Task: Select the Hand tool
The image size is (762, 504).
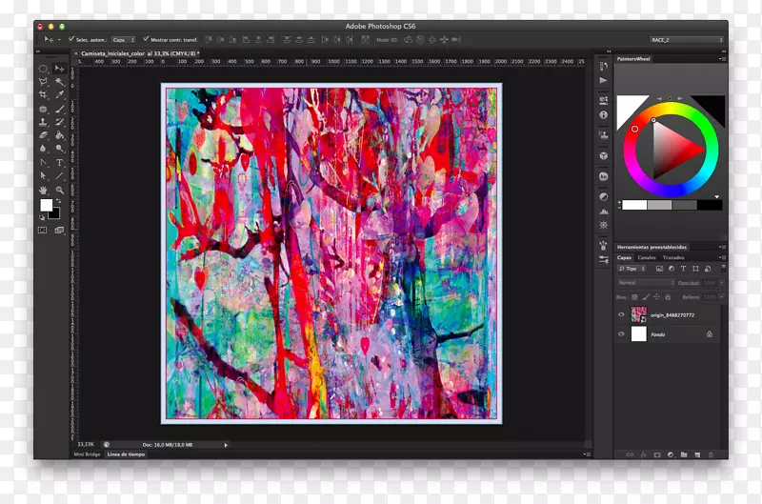Action: (x=43, y=190)
